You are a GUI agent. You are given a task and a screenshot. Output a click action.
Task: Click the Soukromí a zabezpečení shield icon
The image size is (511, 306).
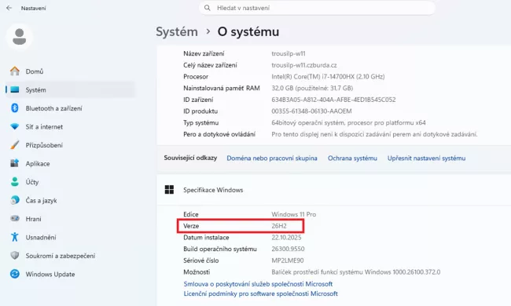tap(15, 255)
